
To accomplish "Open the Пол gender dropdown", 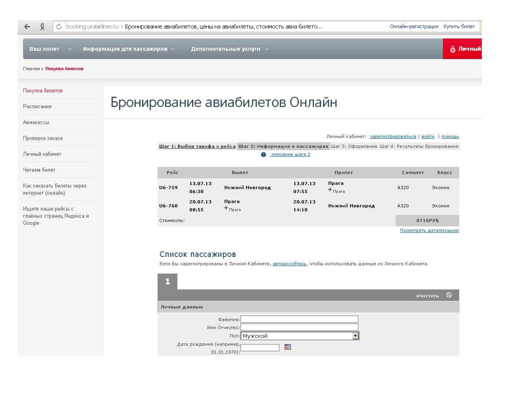I will pyautogui.click(x=300, y=336).
